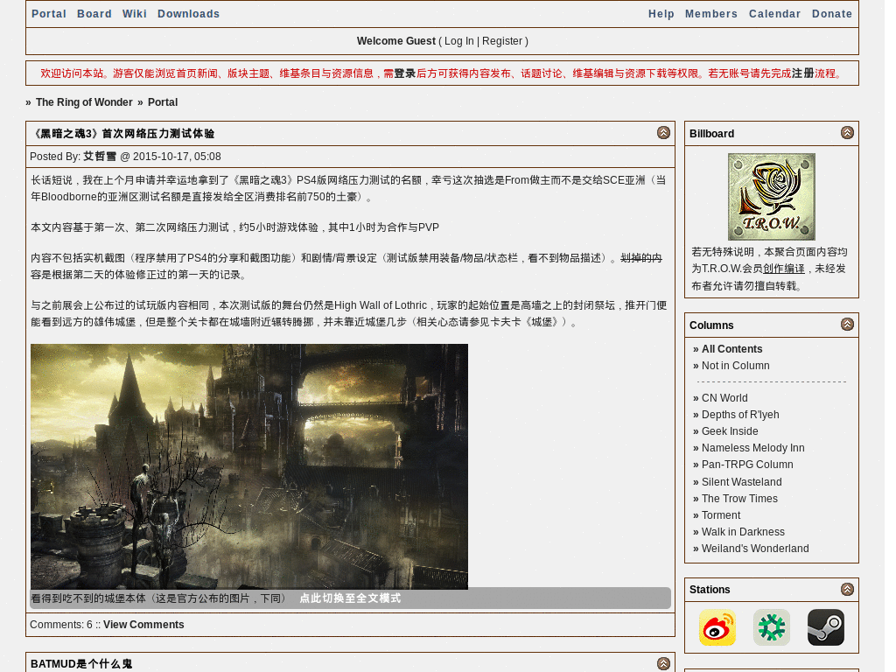Screen dimensions: 896x672
Task: Switch article to full text mode
Action: 350,598
